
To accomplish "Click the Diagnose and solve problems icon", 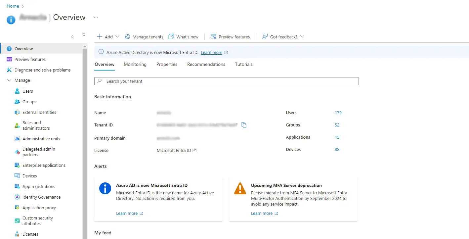I will (x=9, y=70).
